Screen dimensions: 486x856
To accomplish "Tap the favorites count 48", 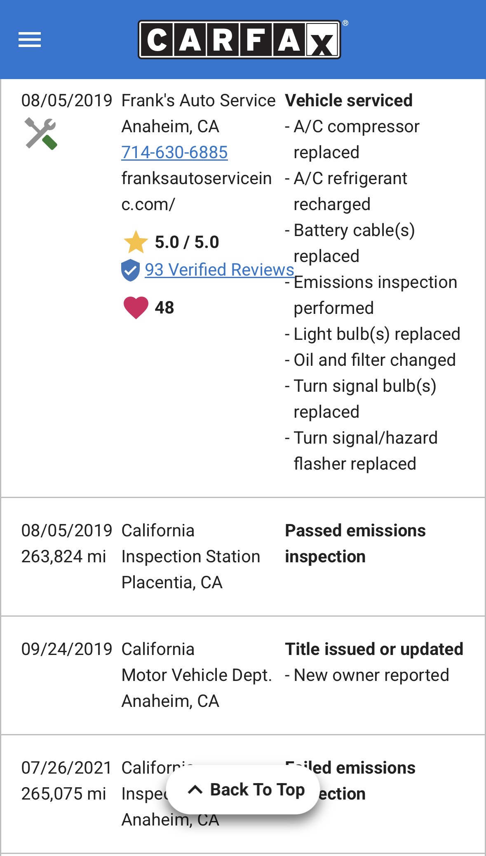I will (x=164, y=308).
